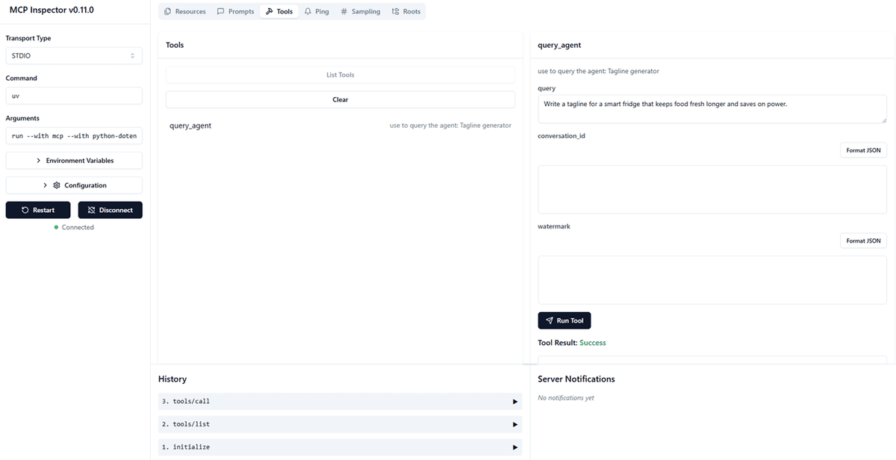The image size is (896, 460).
Task: Open the Sampling tab
Action: [359, 12]
